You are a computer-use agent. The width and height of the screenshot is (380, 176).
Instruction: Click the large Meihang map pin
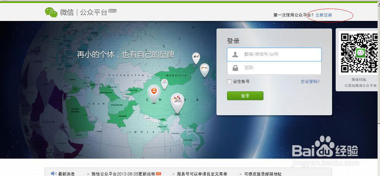(x=177, y=103)
